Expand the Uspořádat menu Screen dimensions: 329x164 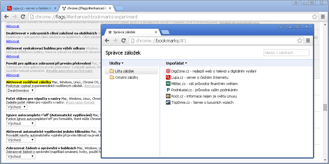point(176,63)
